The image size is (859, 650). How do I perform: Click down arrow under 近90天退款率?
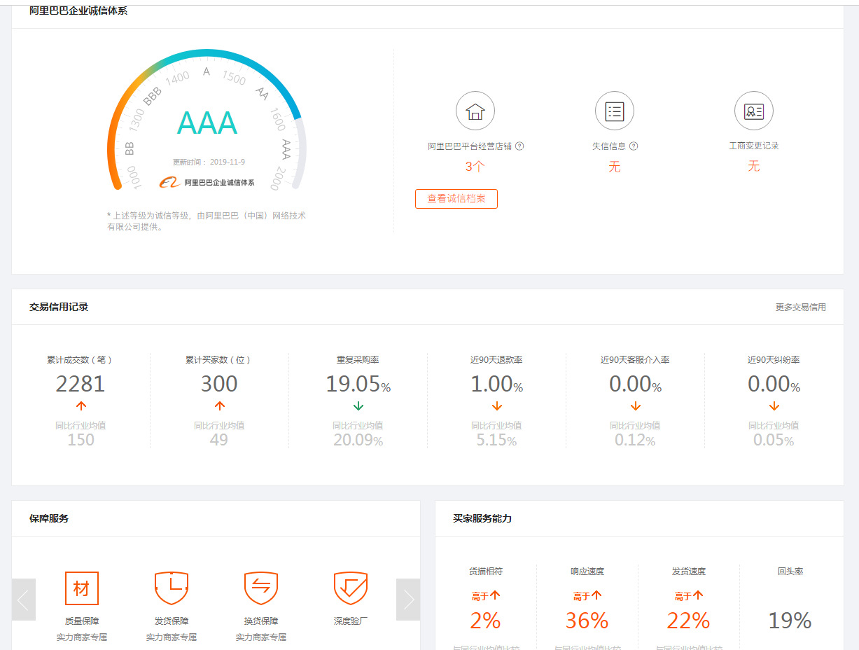(x=496, y=406)
